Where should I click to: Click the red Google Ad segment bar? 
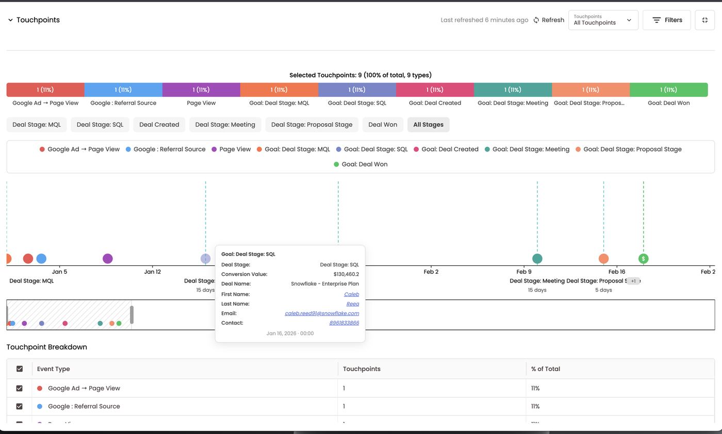point(45,90)
